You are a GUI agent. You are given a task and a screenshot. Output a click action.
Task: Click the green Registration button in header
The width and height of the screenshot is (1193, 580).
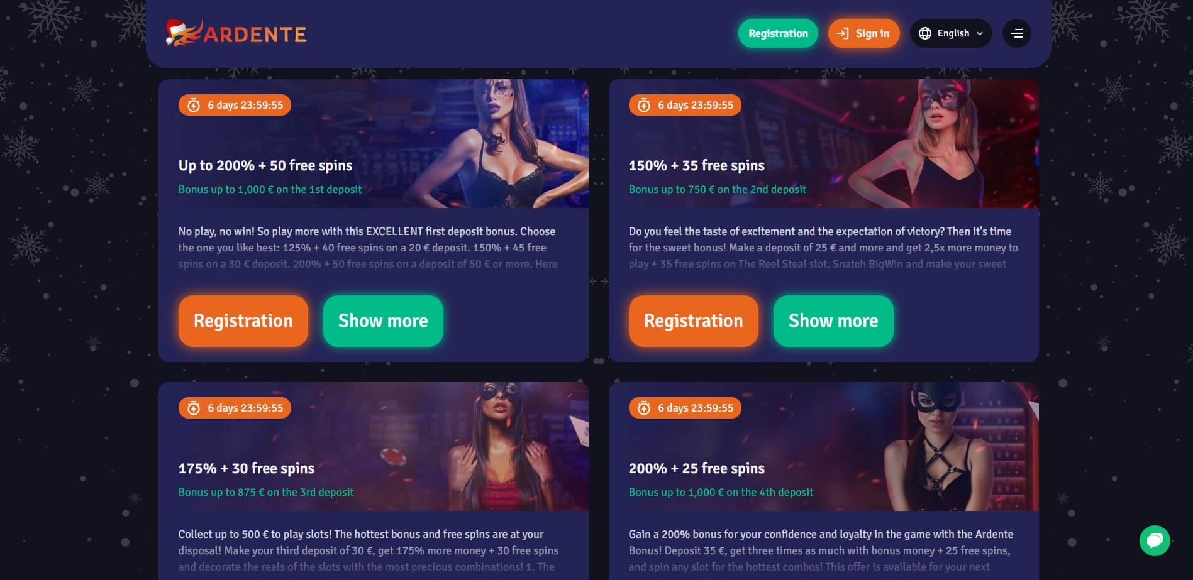point(778,33)
